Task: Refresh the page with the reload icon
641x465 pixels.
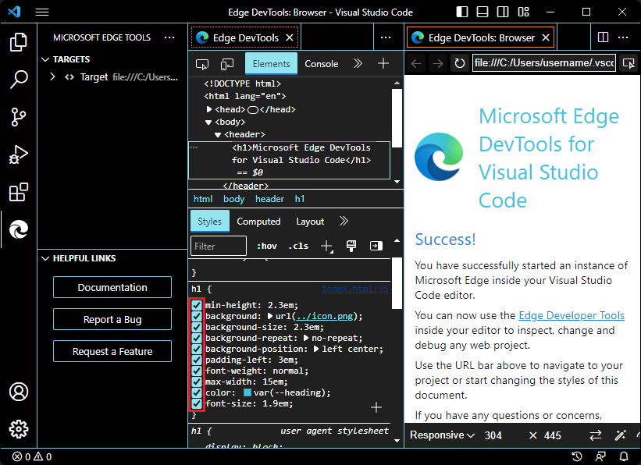Action: 460,63
